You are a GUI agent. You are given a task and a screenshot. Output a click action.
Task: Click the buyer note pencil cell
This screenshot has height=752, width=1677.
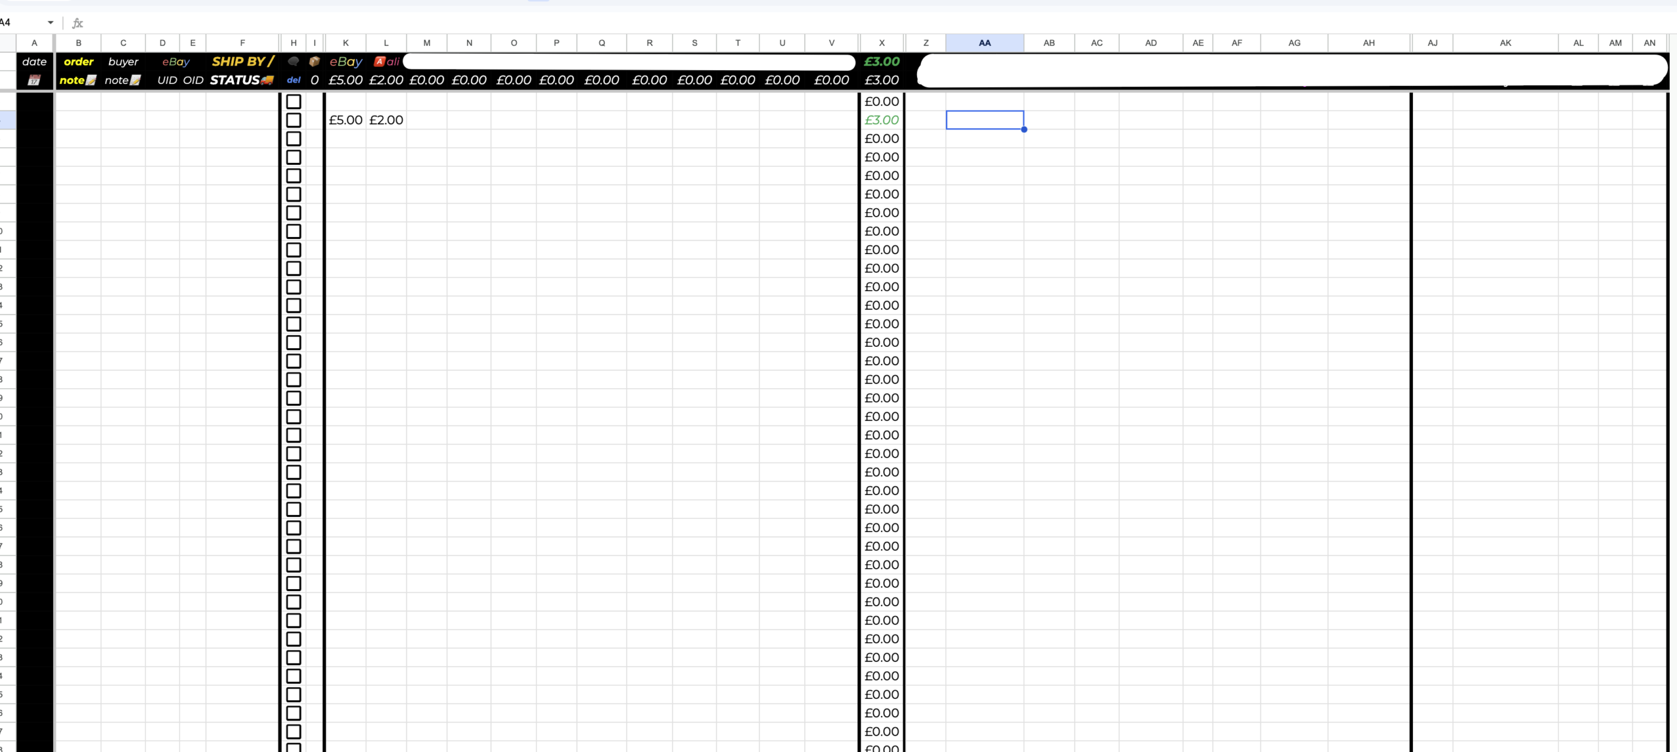122,81
